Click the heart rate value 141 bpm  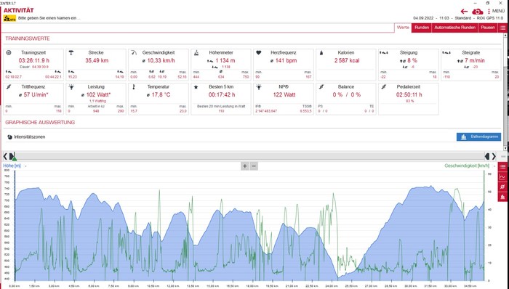286,60
